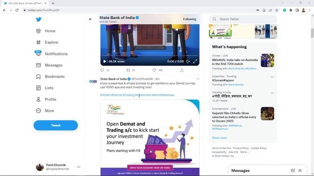Screen dimensions: 314x176
Task: Click the Rohit Sharma trending link
Action: pos(236,68)
